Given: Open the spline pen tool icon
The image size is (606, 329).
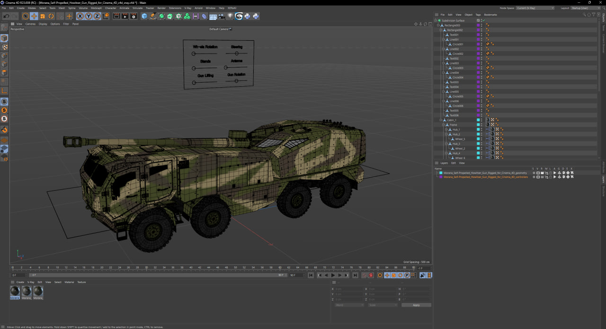Looking at the screenshot, I should tap(153, 16).
